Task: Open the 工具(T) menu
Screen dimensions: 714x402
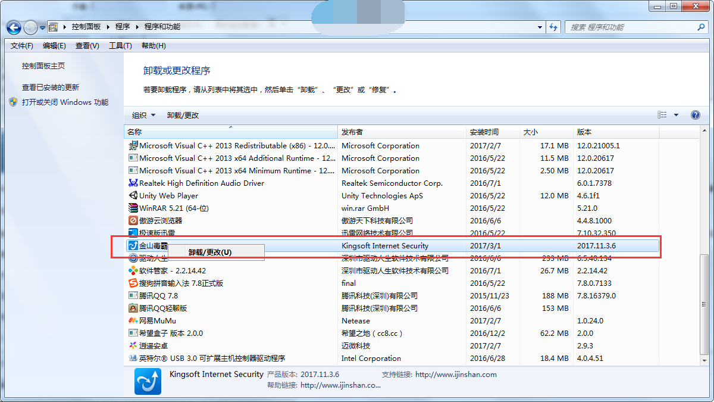Action: tap(120, 46)
